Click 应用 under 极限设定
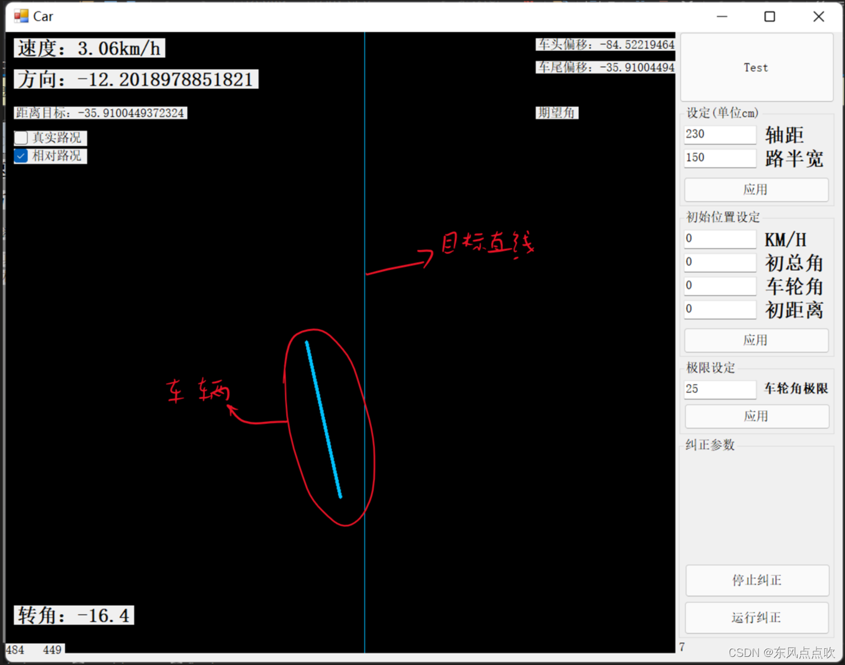The image size is (845, 665). [x=757, y=417]
